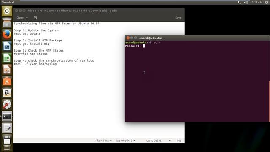Click the Step 4 synchronization of ntp logs line

(x=54, y=61)
